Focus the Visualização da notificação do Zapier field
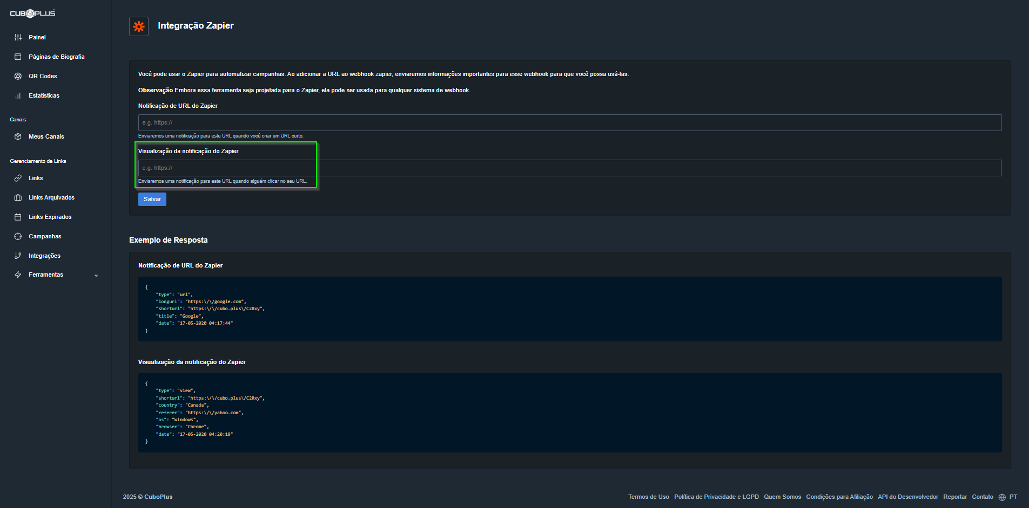The width and height of the screenshot is (1029, 508). (570, 168)
